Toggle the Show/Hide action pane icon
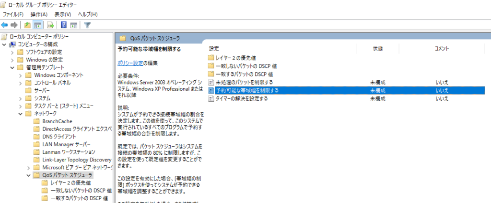The width and height of the screenshot is (491, 203). click(73, 25)
